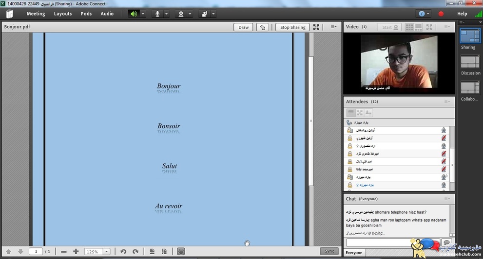Zoom out the document with minus icon

64,252
